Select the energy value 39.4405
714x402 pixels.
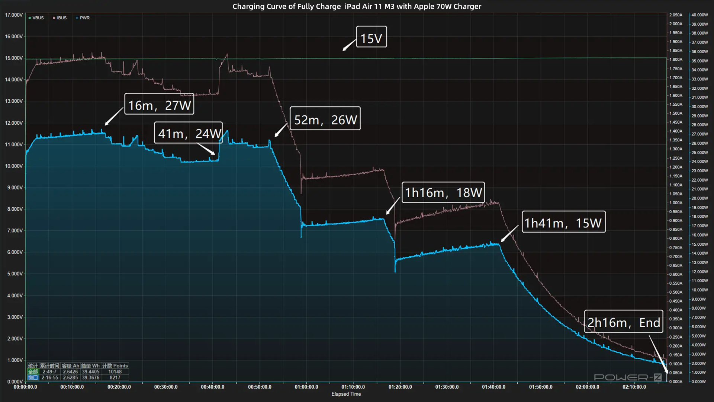pos(91,371)
